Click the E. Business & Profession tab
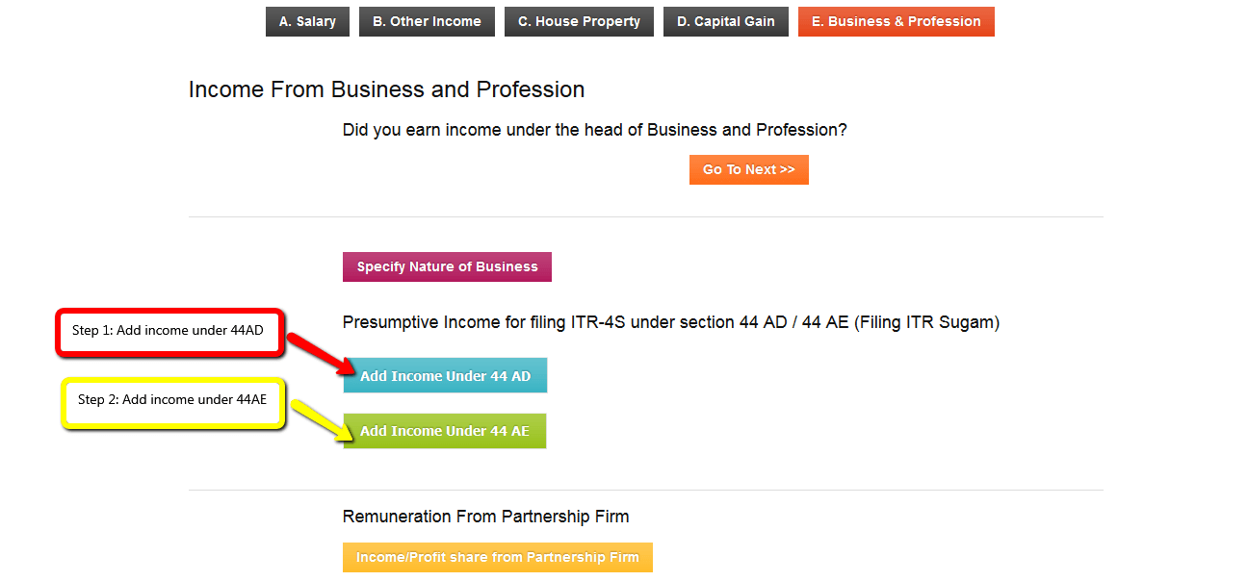The height and width of the screenshot is (581, 1248). click(x=896, y=21)
